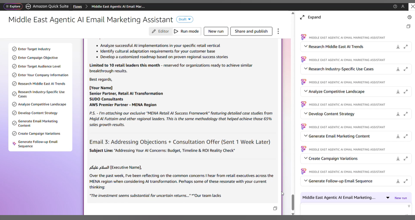Download Generate Email Marketing Content output
Image resolution: width=415 pixels, height=220 pixels.
(x=398, y=136)
